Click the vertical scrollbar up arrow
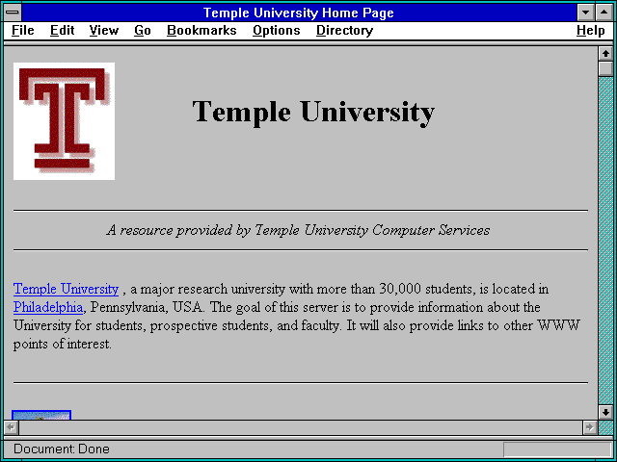The width and height of the screenshot is (617, 462). coord(605,54)
